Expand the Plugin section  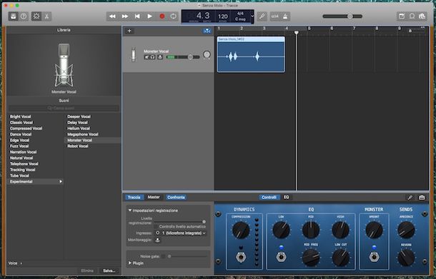point(130,263)
